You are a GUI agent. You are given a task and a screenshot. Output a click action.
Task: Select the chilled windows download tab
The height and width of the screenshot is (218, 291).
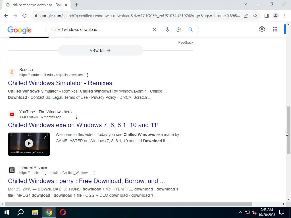(37, 5)
